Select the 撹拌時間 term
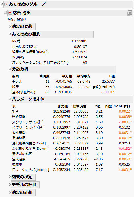 coord(19,133)
